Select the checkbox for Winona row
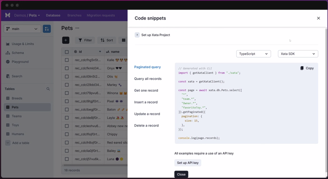328x179 pixels. [x=67, y=93]
